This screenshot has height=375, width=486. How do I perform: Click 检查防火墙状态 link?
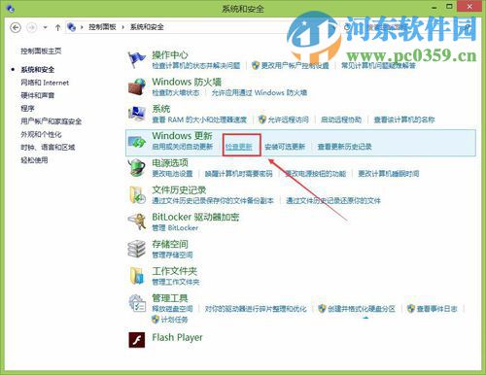(x=176, y=93)
